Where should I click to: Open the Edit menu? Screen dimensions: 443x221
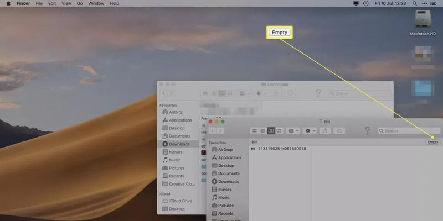pyautogui.click(x=52, y=3)
